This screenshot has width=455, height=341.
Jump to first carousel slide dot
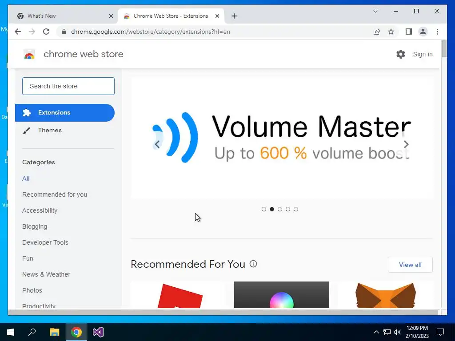264,209
